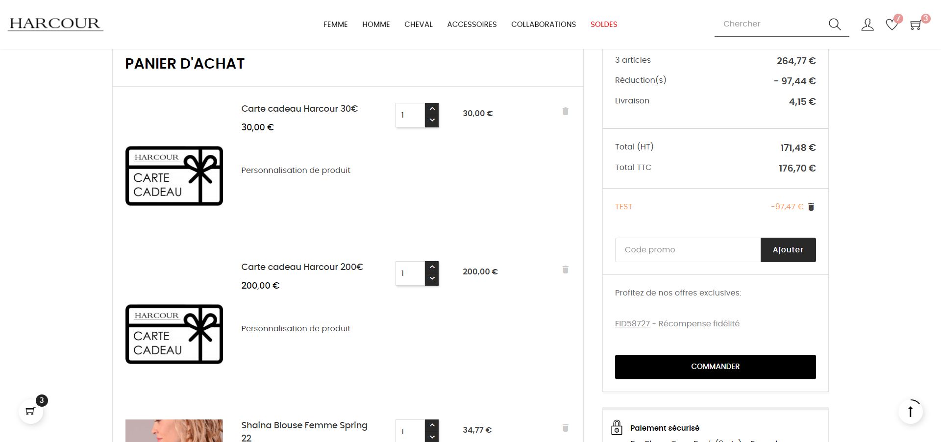Viewport: 941px width, 442px height.
Task: Click the TEST promo code label
Action: tap(623, 207)
